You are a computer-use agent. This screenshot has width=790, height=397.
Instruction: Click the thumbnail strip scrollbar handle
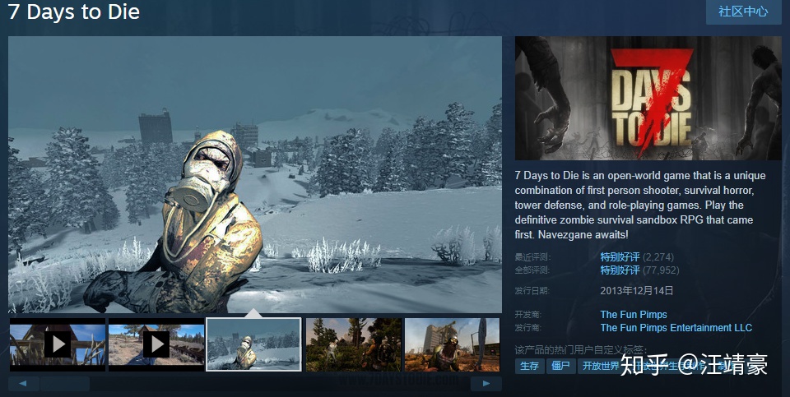pos(65,383)
